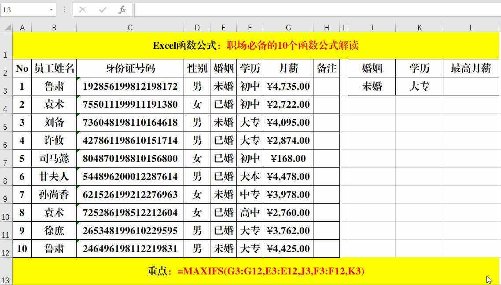Click the name cell '徐庶'
The height and width of the screenshot is (285, 501).
pos(54,230)
